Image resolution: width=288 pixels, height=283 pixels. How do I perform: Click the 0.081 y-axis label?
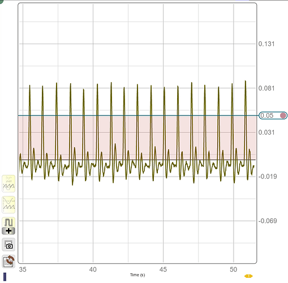point(266,88)
